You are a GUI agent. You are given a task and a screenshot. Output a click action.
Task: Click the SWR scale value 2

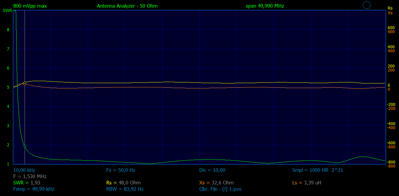tap(8, 145)
